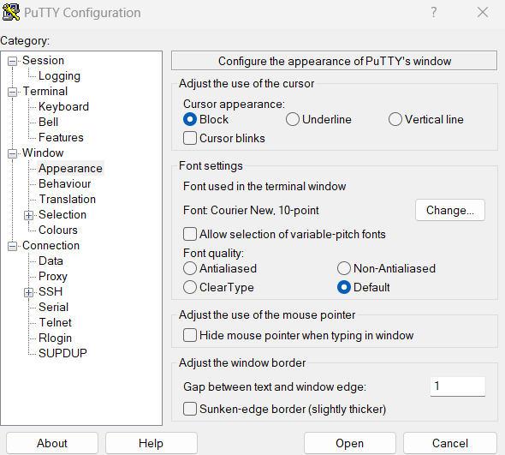Click the gap between text and window edge field
The height and width of the screenshot is (455, 505).
458,386
